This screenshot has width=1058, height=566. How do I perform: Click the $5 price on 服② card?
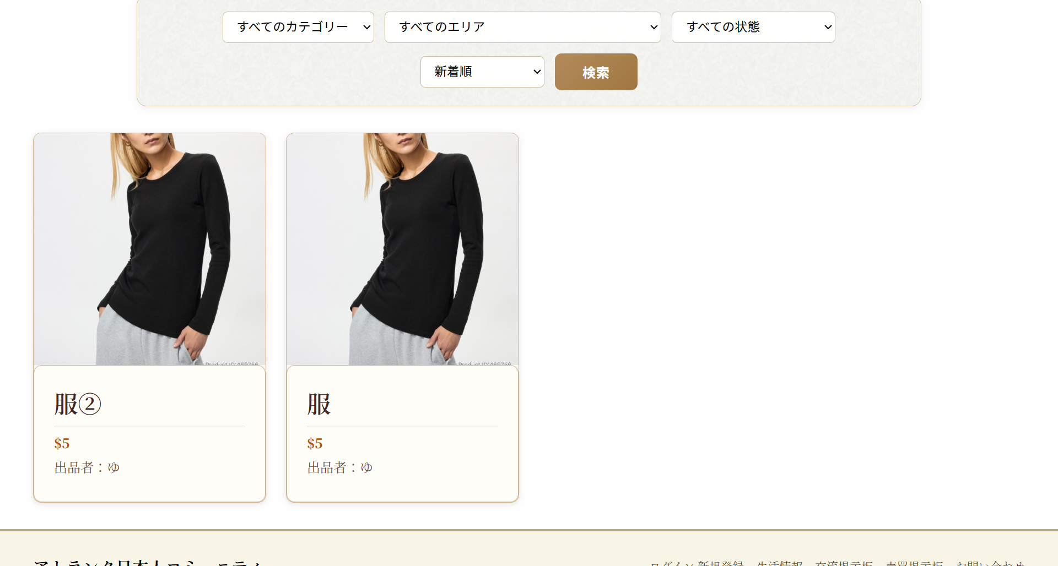62,443
